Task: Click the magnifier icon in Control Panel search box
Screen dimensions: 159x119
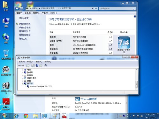Action: click(134, 9)
